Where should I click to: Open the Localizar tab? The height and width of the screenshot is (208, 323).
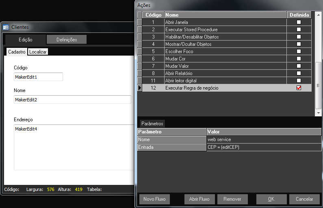38,52
